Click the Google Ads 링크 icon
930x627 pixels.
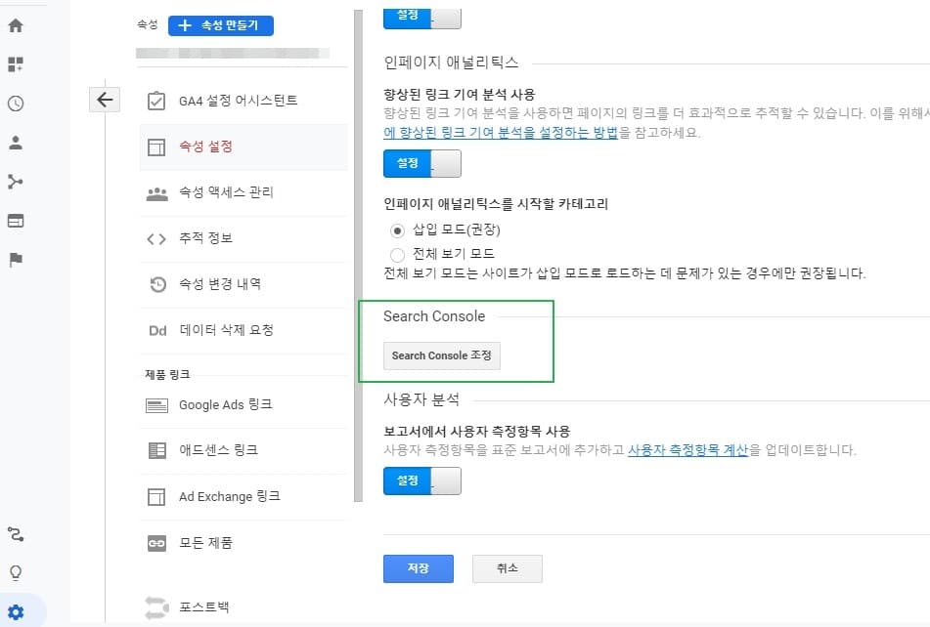point(156,405)
